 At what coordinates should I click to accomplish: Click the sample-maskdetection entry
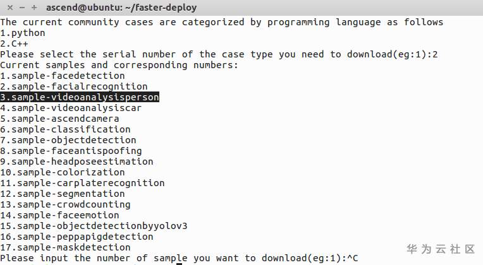(x=65, y=247)
